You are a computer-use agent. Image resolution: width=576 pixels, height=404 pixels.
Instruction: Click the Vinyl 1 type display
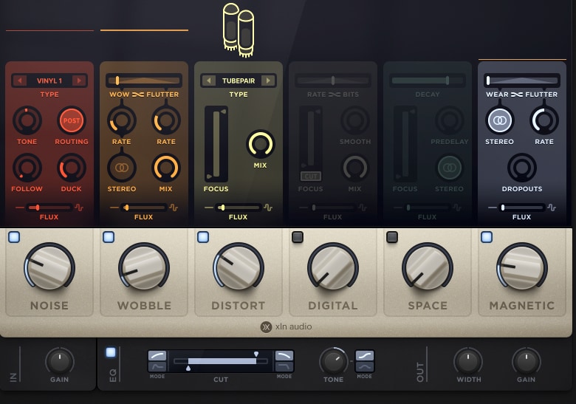click(x=49, y=81)
